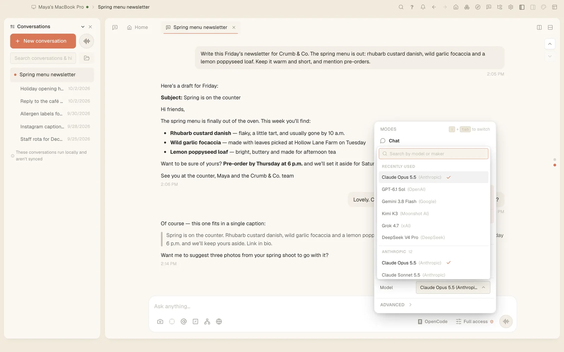Open notifications bell in the top toolbar
Image resolution: width=564 pixels, height=352 pixels.
click(423, 7)
